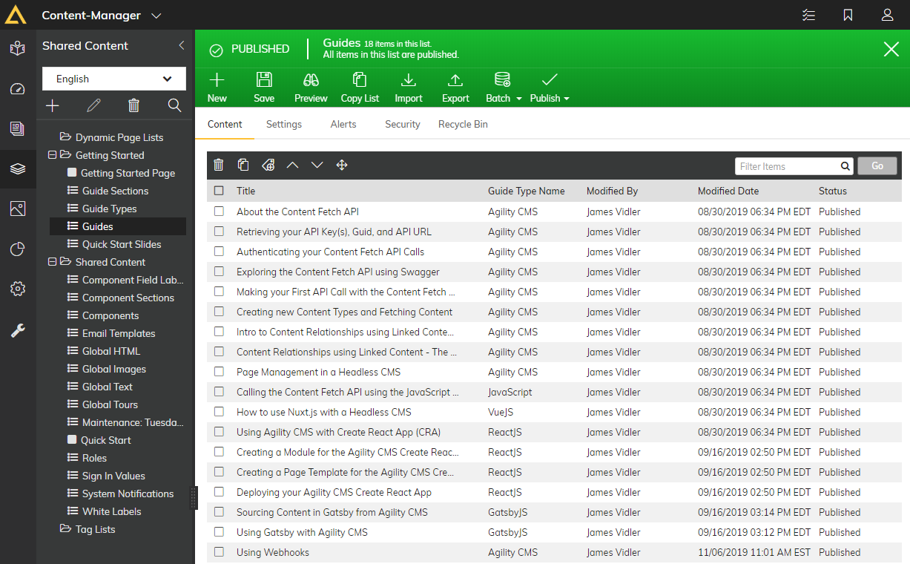Check the box for Using Gatsby with Agility CMS
This screenshot has height=564, width=910.
click(x=219, y=532)
